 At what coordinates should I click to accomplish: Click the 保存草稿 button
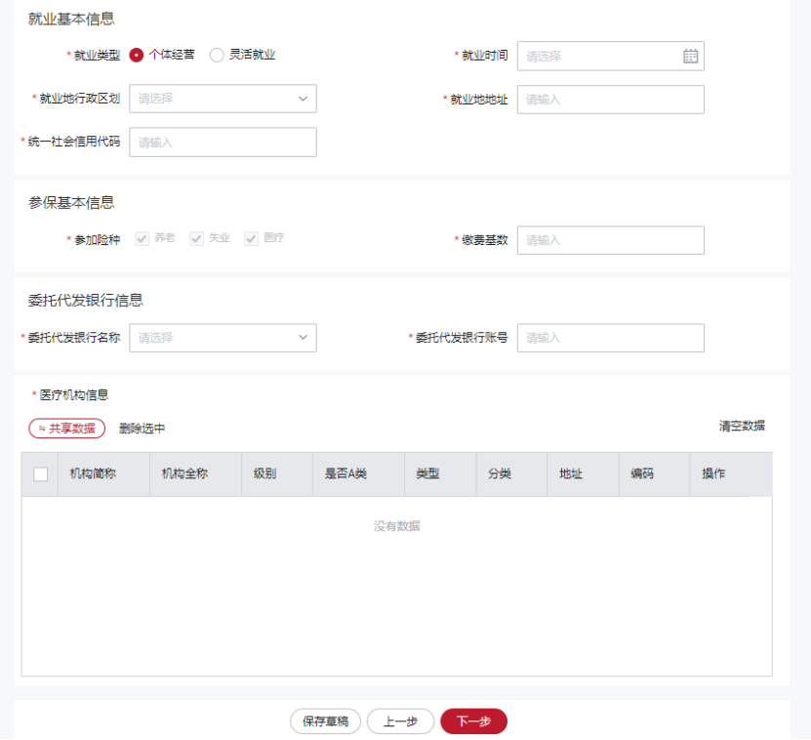[x=325, y=721]
